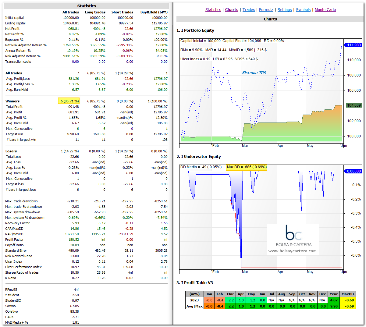Click the Risk-Reward Ratio value 23.00
This screenshot has height=327, width=366.
click(x=75, y=256)
